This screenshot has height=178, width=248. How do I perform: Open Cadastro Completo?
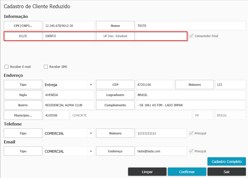226,162
